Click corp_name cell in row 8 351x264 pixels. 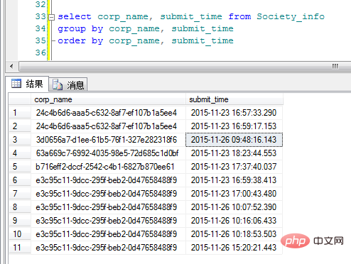[108, 207]
